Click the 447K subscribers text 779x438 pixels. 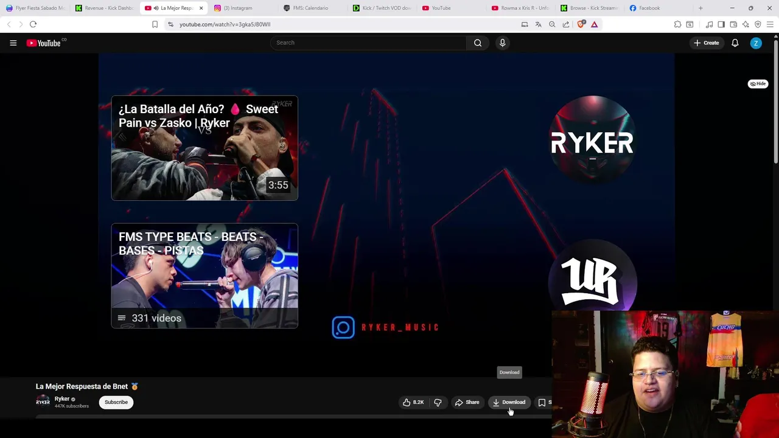pyautogui.click(x=71, y=406)
